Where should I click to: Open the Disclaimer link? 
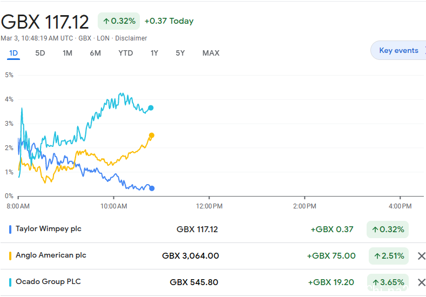click(x=131, y=38)
